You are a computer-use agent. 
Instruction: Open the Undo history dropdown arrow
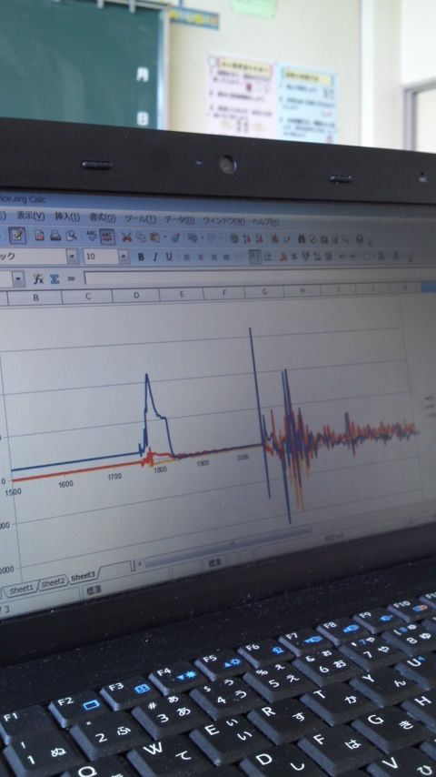pyautogui.click(x=202, y=237)
